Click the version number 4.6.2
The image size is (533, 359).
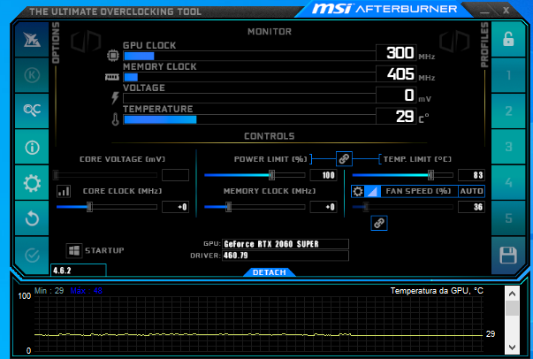click(x=62, y=271)
